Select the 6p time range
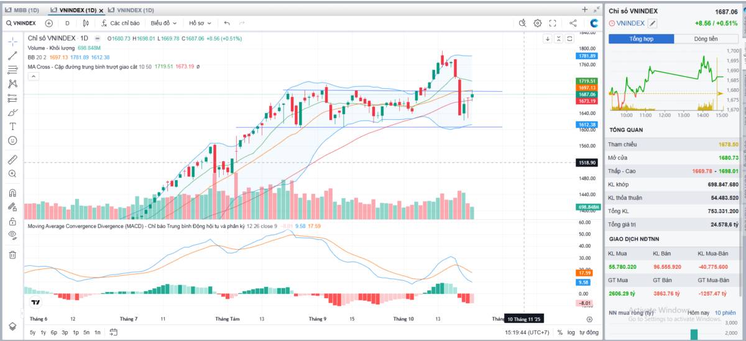Image resolution: width=746 pixels, height=341 pixels. point(54,332)
